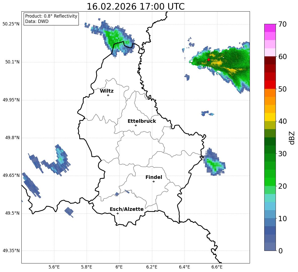Click the 6°E longitude label

[119, 267]
